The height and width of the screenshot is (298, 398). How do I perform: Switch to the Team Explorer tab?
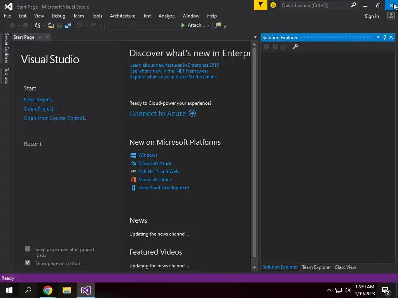316,267
